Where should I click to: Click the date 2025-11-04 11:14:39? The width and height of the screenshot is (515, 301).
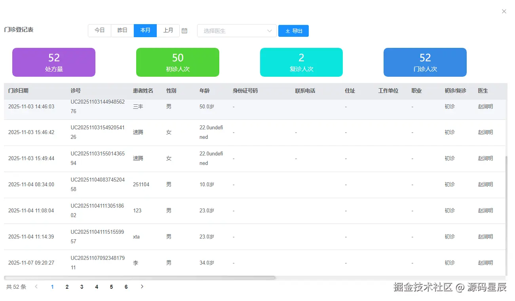tap(31, 237)
